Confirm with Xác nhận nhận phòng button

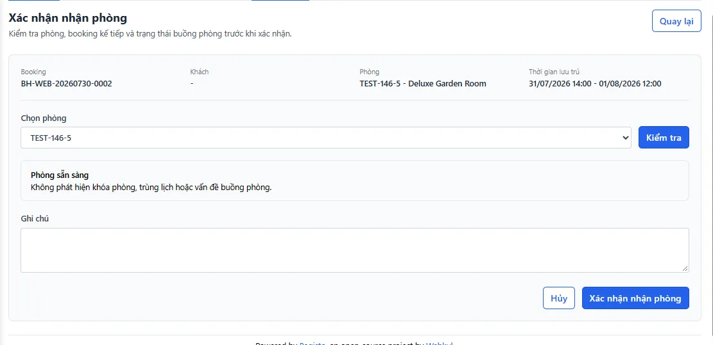[635, 298]
